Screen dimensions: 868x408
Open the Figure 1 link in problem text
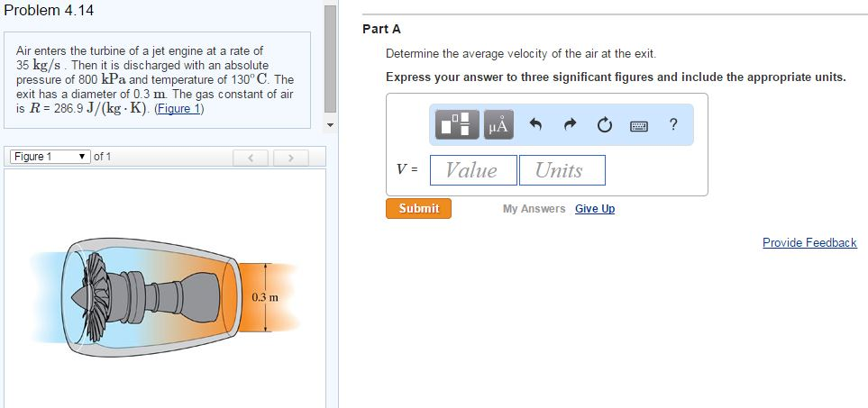click(178, 109)
